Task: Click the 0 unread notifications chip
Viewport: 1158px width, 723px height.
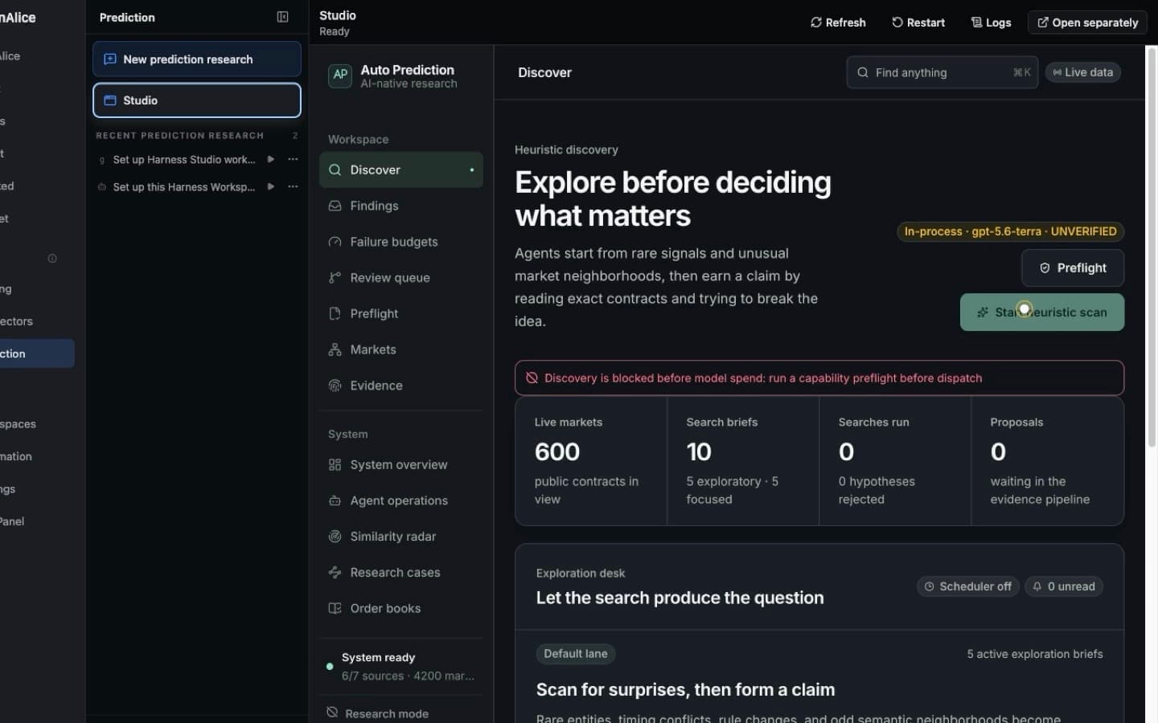Action: click(x=1064, y=586)
